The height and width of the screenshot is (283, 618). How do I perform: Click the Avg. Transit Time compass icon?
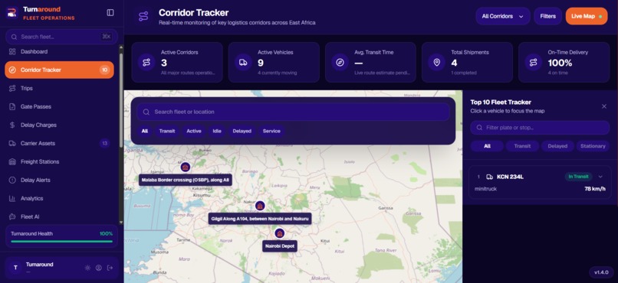340,63
